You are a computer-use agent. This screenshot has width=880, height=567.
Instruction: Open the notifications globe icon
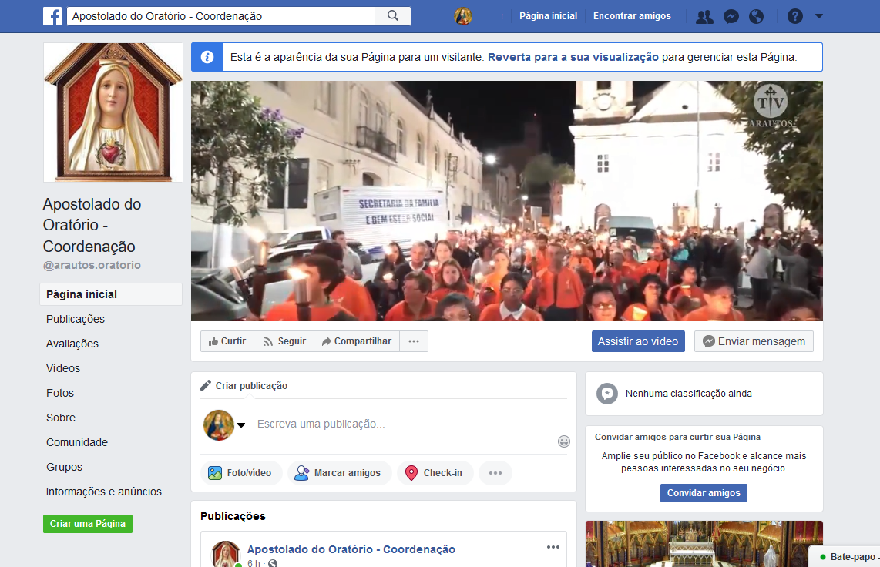coord(756,16)
